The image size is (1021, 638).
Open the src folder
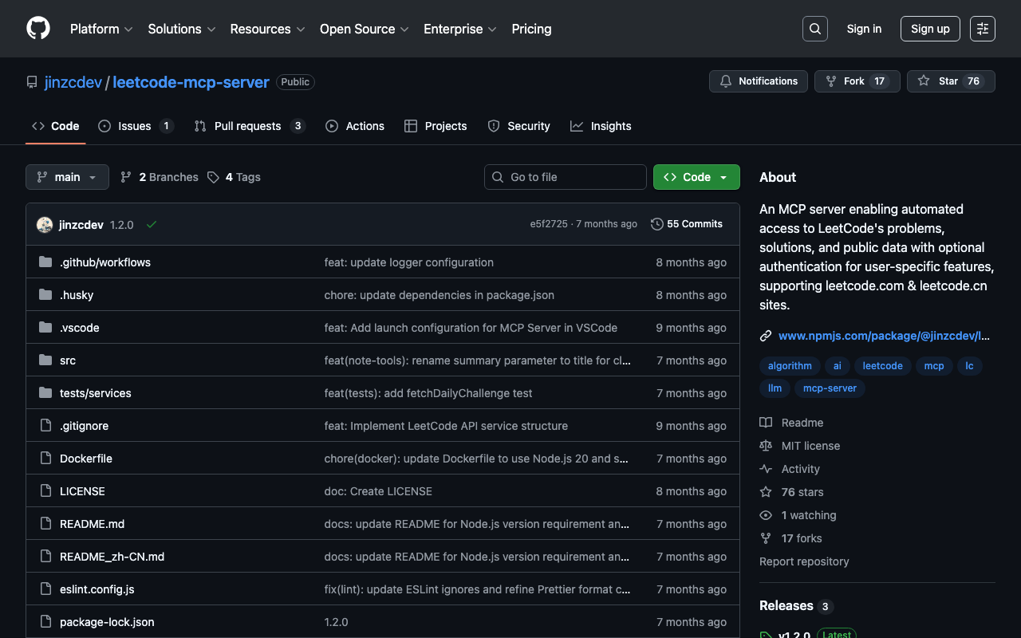[x=68, y=360]
